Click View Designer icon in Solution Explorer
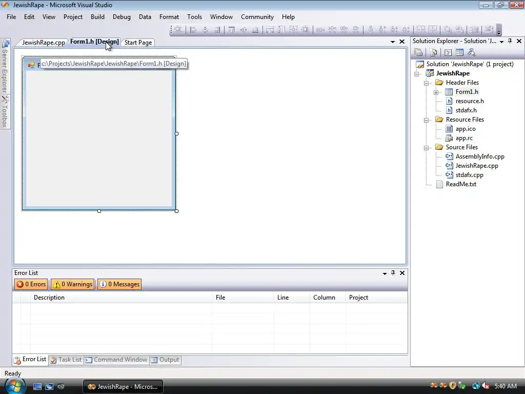 pos(460,53)
